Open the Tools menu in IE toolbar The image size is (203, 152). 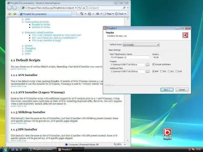[121, 14]
